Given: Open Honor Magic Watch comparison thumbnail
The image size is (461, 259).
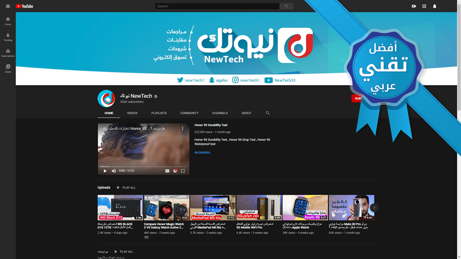Looking at the screenshot, I should [x=166, y=208].
